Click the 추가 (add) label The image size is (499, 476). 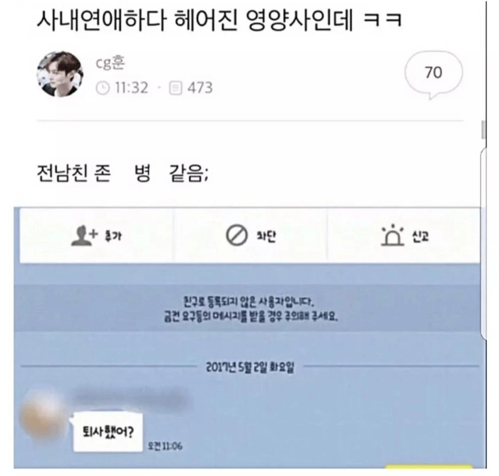tap(113, 236)
